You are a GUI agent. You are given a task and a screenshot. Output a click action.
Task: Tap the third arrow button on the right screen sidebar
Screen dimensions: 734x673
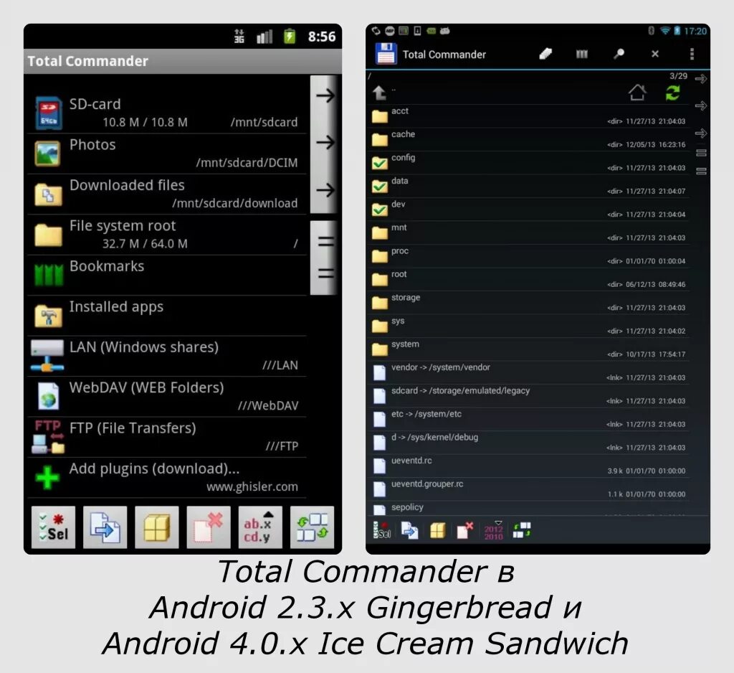pyautogui.click(x=701, y=133)
